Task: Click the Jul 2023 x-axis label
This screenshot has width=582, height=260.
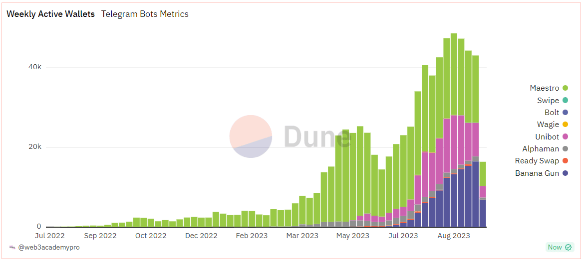Action: click(403, 236)
